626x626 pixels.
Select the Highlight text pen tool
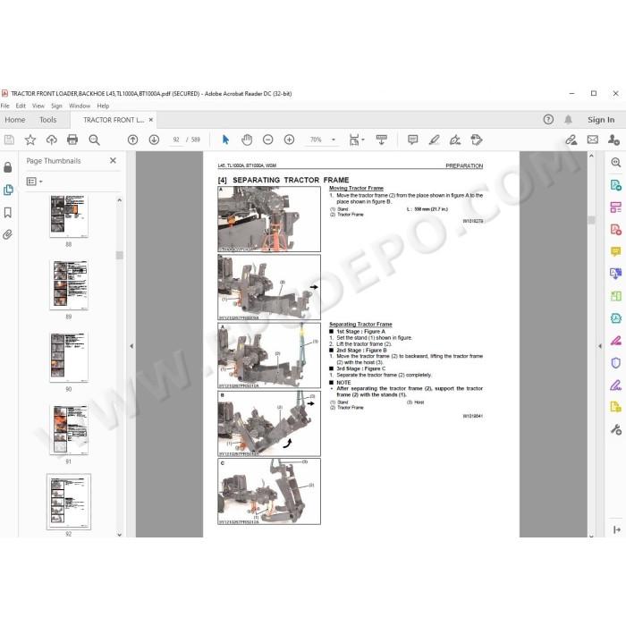point(434,140)
